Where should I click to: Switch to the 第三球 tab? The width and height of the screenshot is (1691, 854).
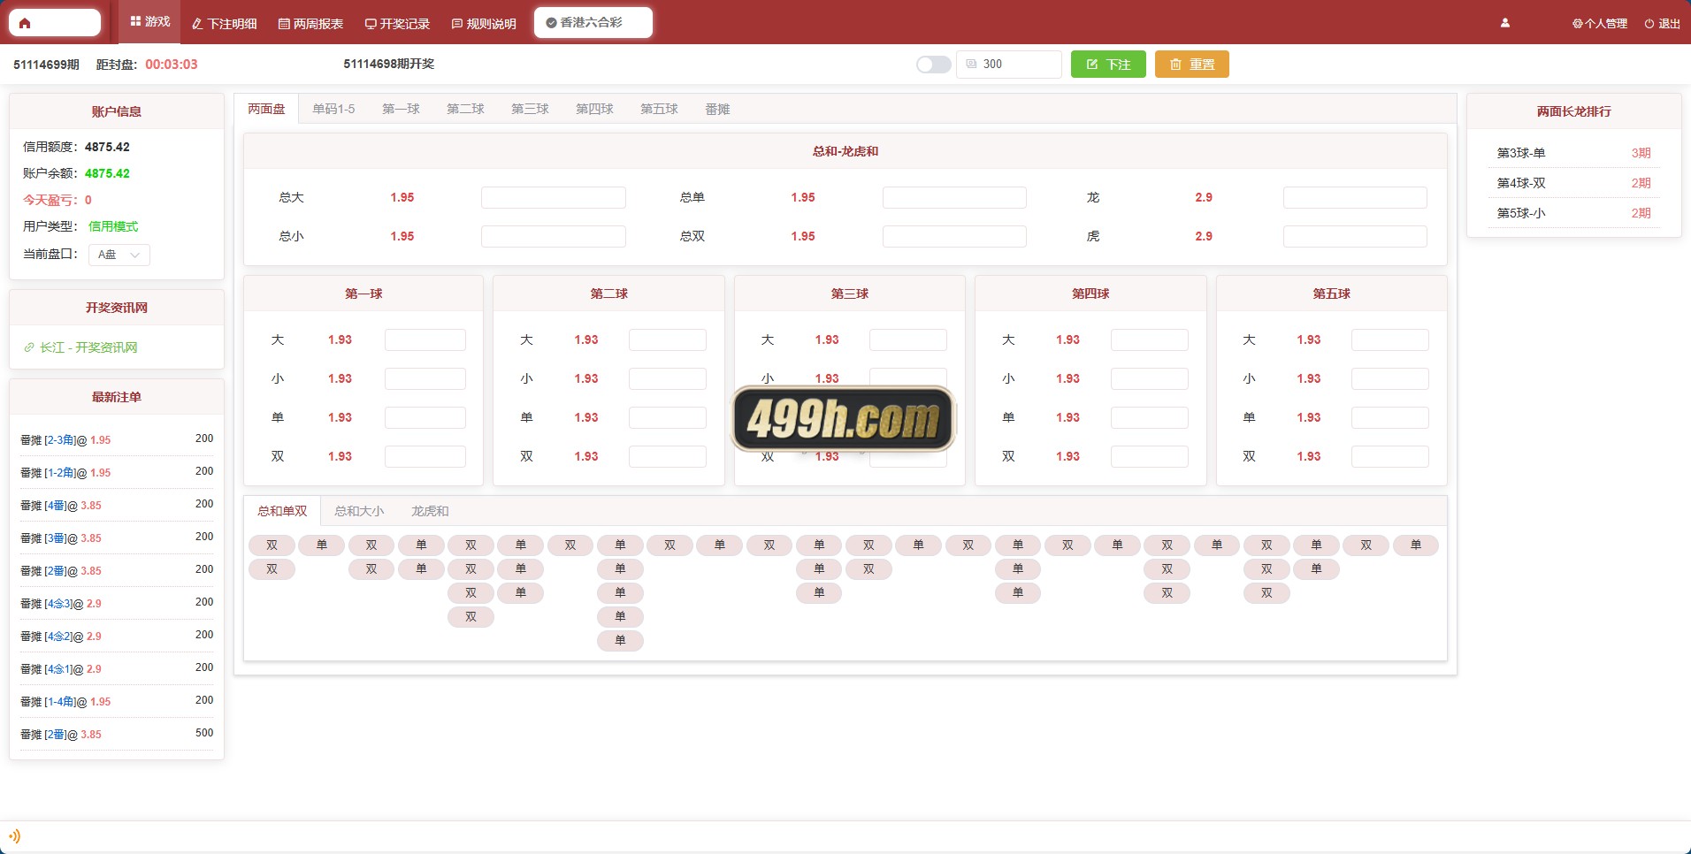530,109
